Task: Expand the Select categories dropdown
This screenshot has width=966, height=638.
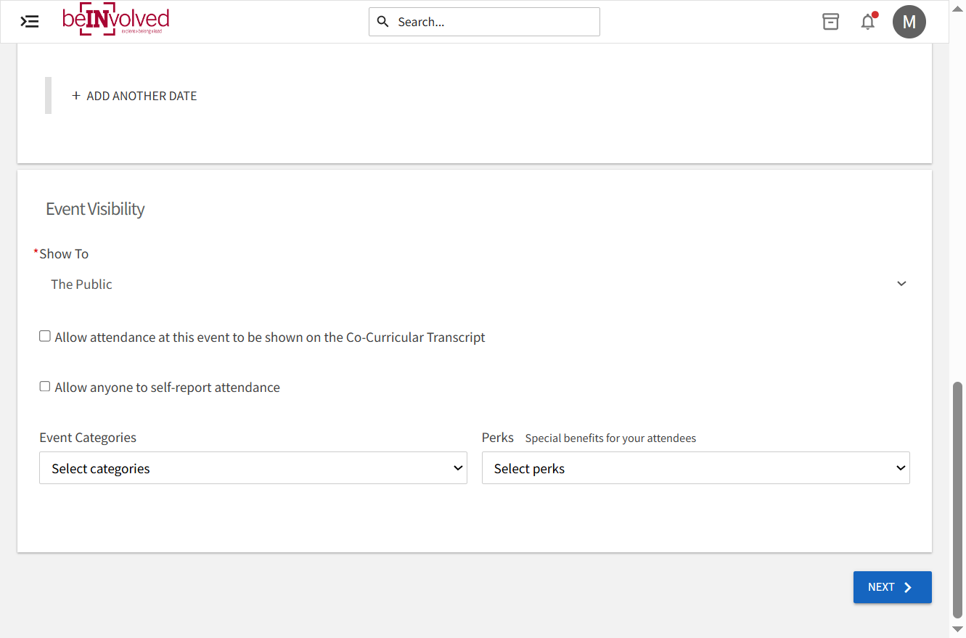Action: pos(253,468)
